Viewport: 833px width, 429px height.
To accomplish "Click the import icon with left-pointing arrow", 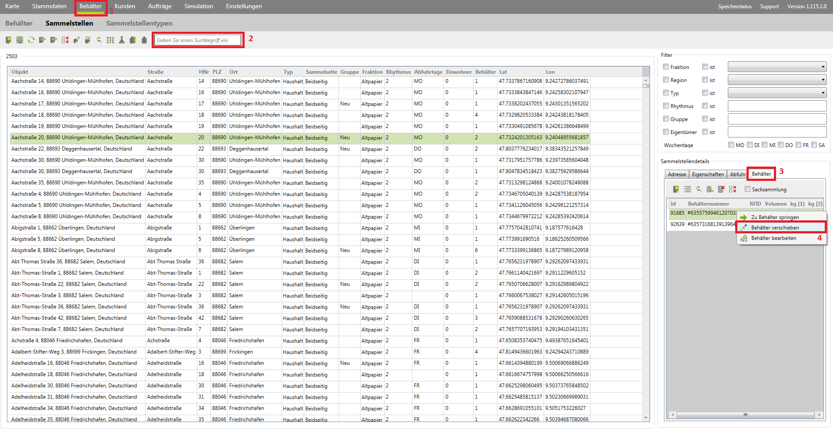I will click(42, 40).
